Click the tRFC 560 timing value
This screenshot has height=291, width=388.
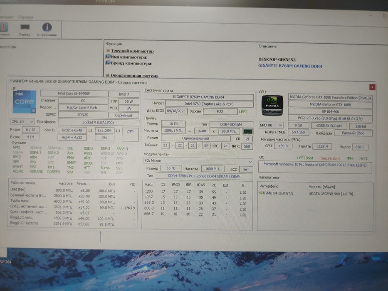point(247,146)
